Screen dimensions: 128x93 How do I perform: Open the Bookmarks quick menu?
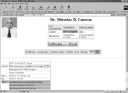8,15
